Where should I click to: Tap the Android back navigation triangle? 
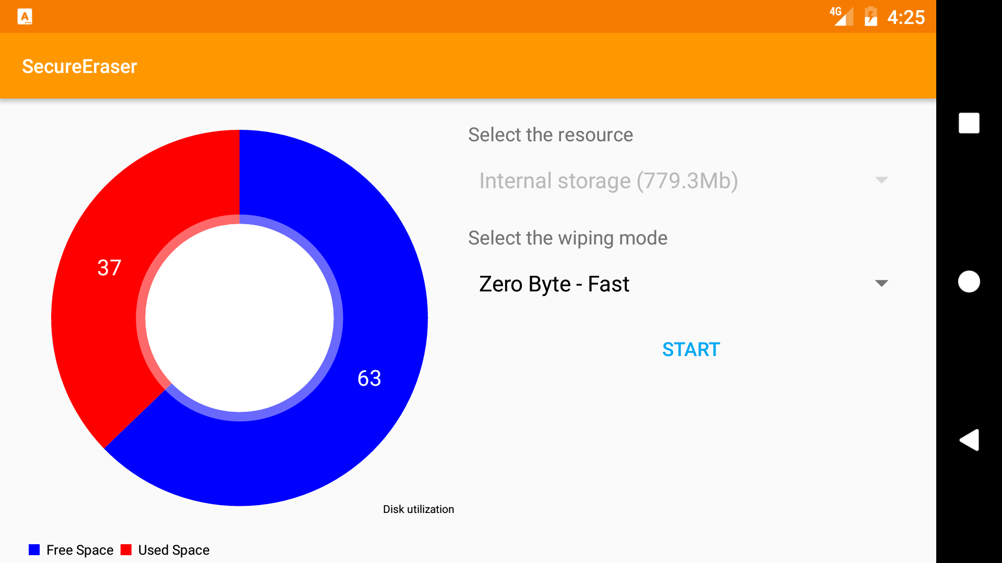pyautogui.click(x=969, y=440)
